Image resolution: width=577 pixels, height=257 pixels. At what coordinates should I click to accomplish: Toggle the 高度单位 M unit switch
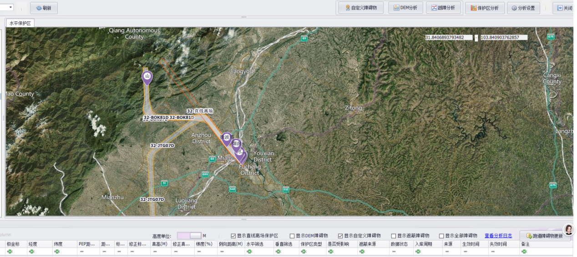click(x=189, y=236)
